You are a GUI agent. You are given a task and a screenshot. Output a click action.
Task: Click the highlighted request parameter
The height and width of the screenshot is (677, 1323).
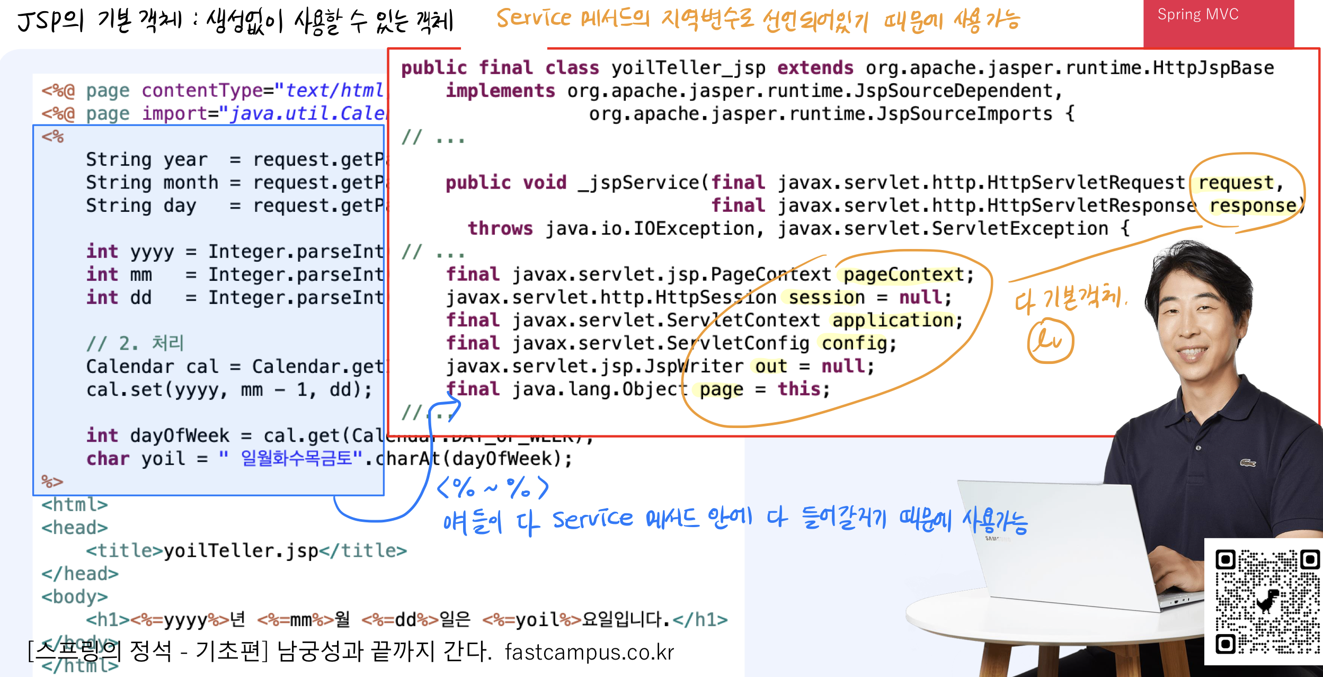click(x=1236, y=183)
